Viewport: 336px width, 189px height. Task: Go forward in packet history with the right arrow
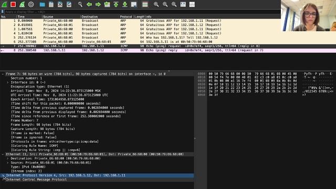(x=98, y=4)
